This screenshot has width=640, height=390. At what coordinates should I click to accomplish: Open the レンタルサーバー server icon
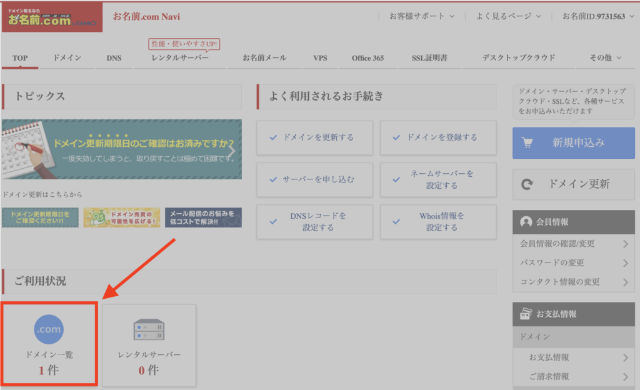pos(149,329)
